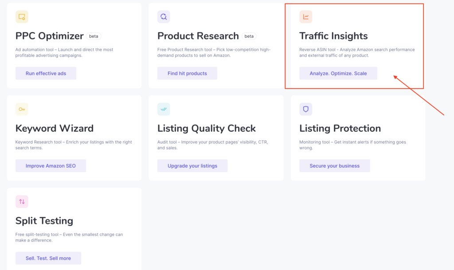The width and height of the screenshot is (454, 270).
Task: Click the beta badge beside Product Research
Action: coord(249,36)
